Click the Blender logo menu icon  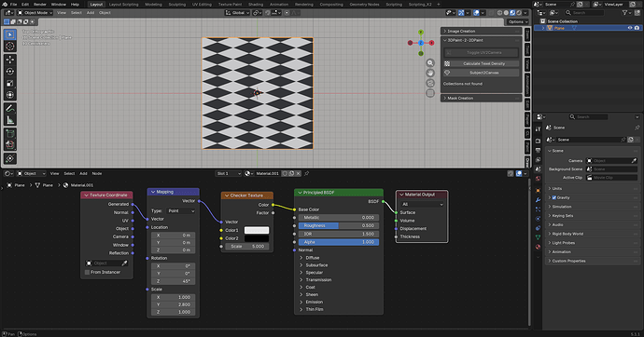pyautogui.click(x=5, y=4)
